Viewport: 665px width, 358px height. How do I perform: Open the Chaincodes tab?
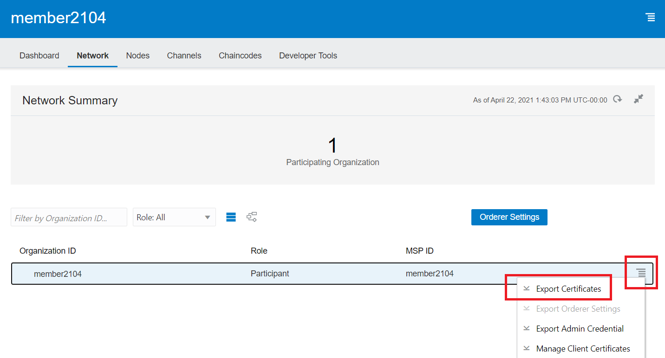(240, 56)
